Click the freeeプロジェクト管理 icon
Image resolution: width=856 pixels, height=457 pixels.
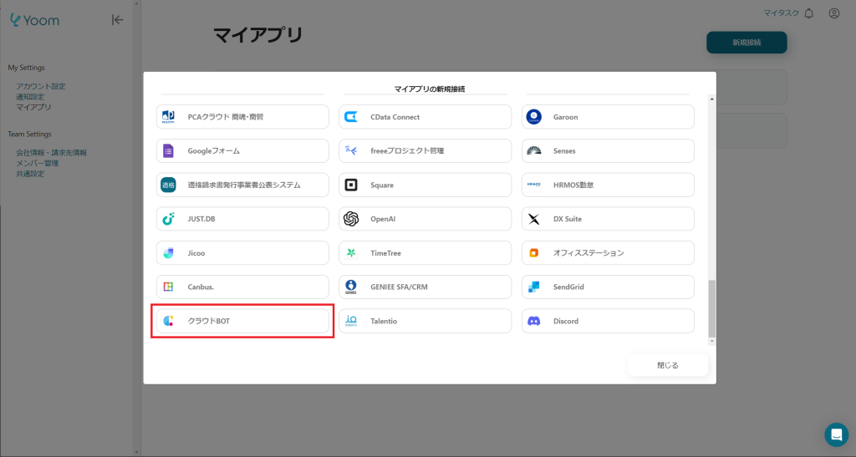coord(351,150)
